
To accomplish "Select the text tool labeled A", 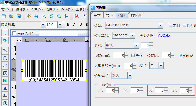I will [5, 88].
